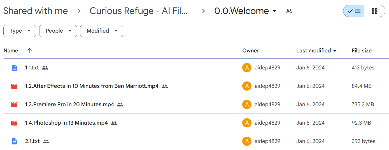389x150 pixels.
Task: Click owner avatar in the Photoshop row
Action: (x=247, y=123)
